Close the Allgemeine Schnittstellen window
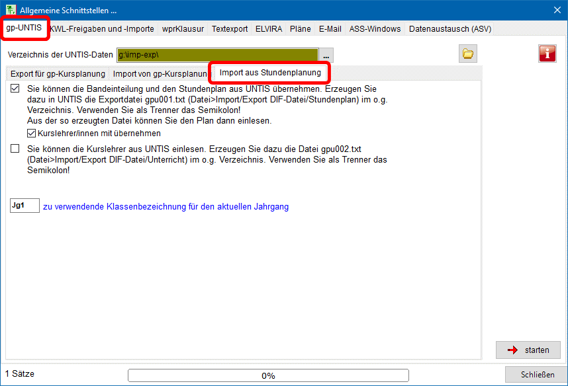Screen dimensions: 568x386 (556, 10)
